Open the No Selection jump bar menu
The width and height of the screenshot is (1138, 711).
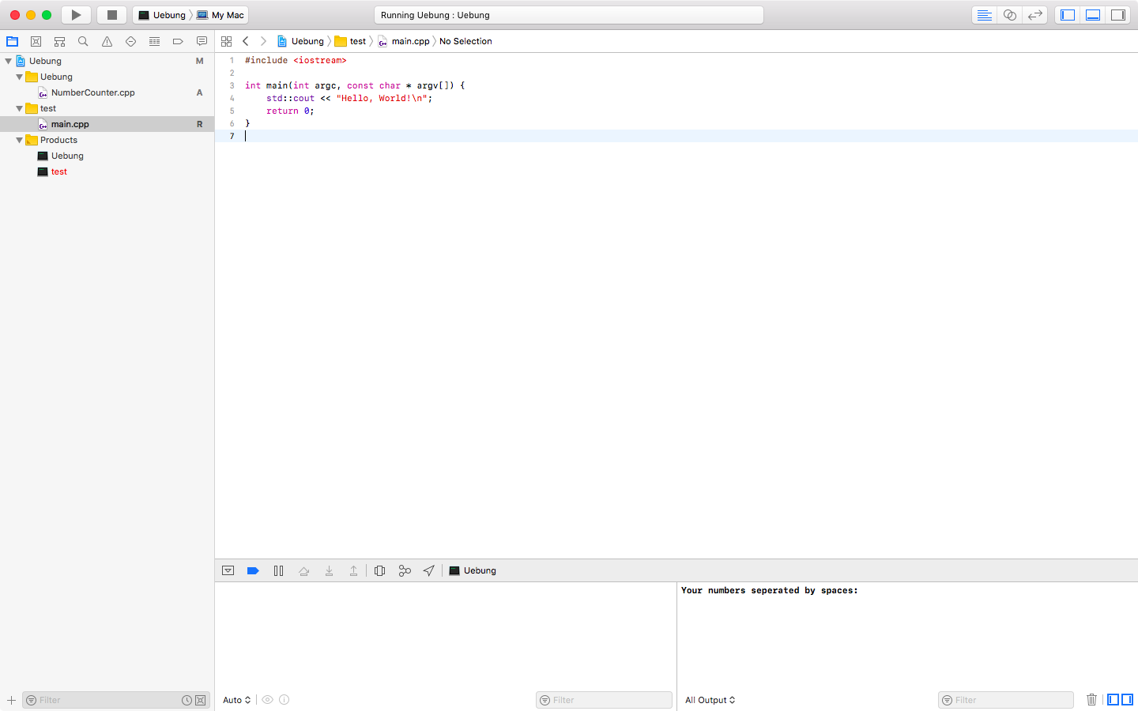[x=465, y=41]
